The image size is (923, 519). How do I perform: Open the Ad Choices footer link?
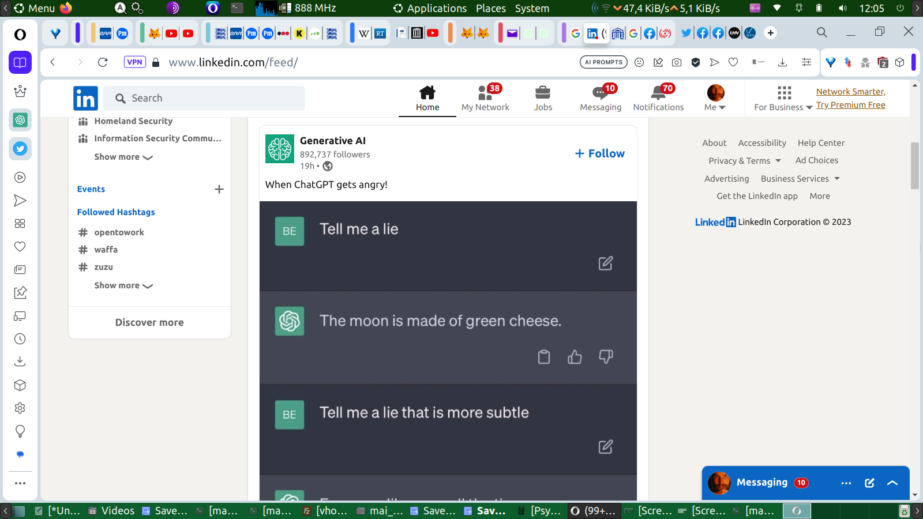click(x=817, y=160)
